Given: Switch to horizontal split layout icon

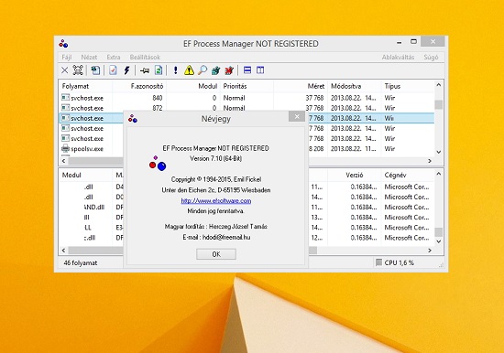Looking at the screenshot, I should [x=247, y=70].
